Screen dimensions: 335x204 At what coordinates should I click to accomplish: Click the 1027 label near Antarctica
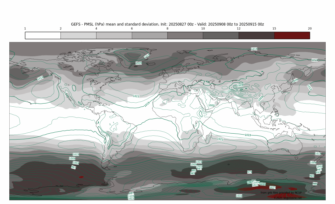pos(272,188)
